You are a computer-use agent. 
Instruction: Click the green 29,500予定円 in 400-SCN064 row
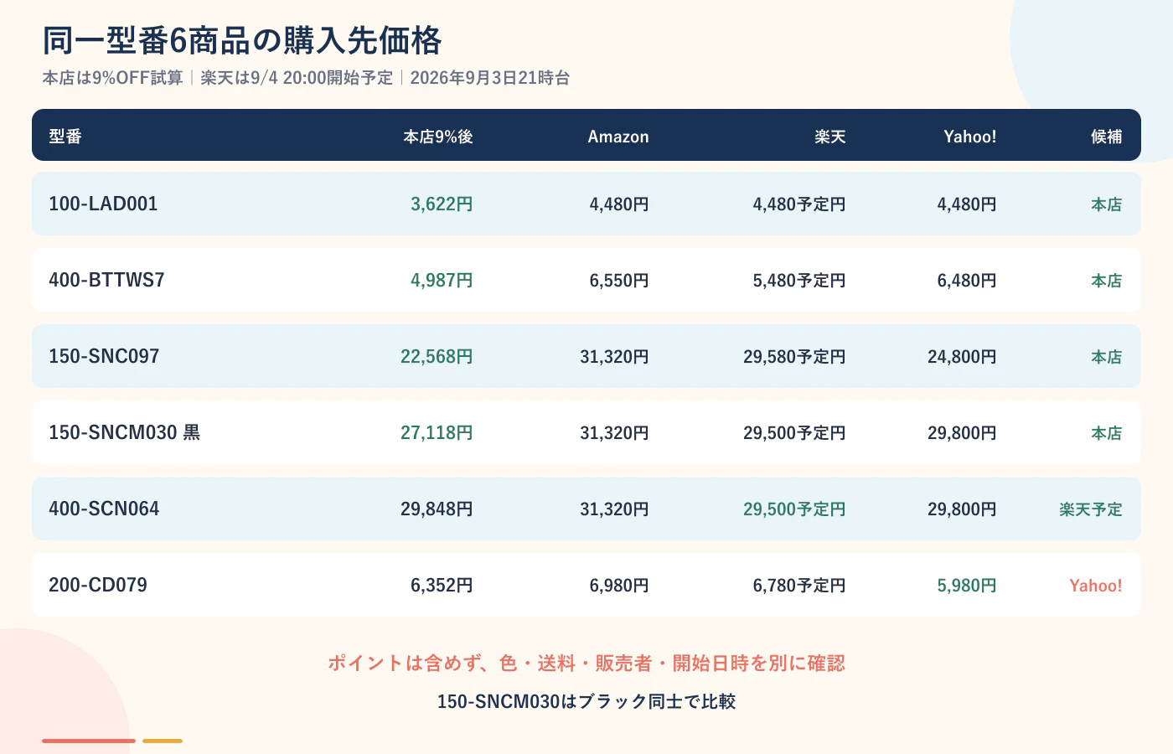(794, 509)
